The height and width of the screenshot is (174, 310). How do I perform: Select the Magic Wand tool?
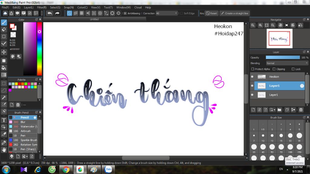4,97
